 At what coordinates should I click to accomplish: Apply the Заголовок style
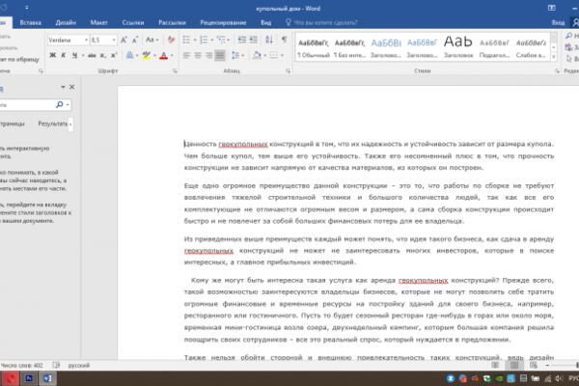tap(458, 46)
